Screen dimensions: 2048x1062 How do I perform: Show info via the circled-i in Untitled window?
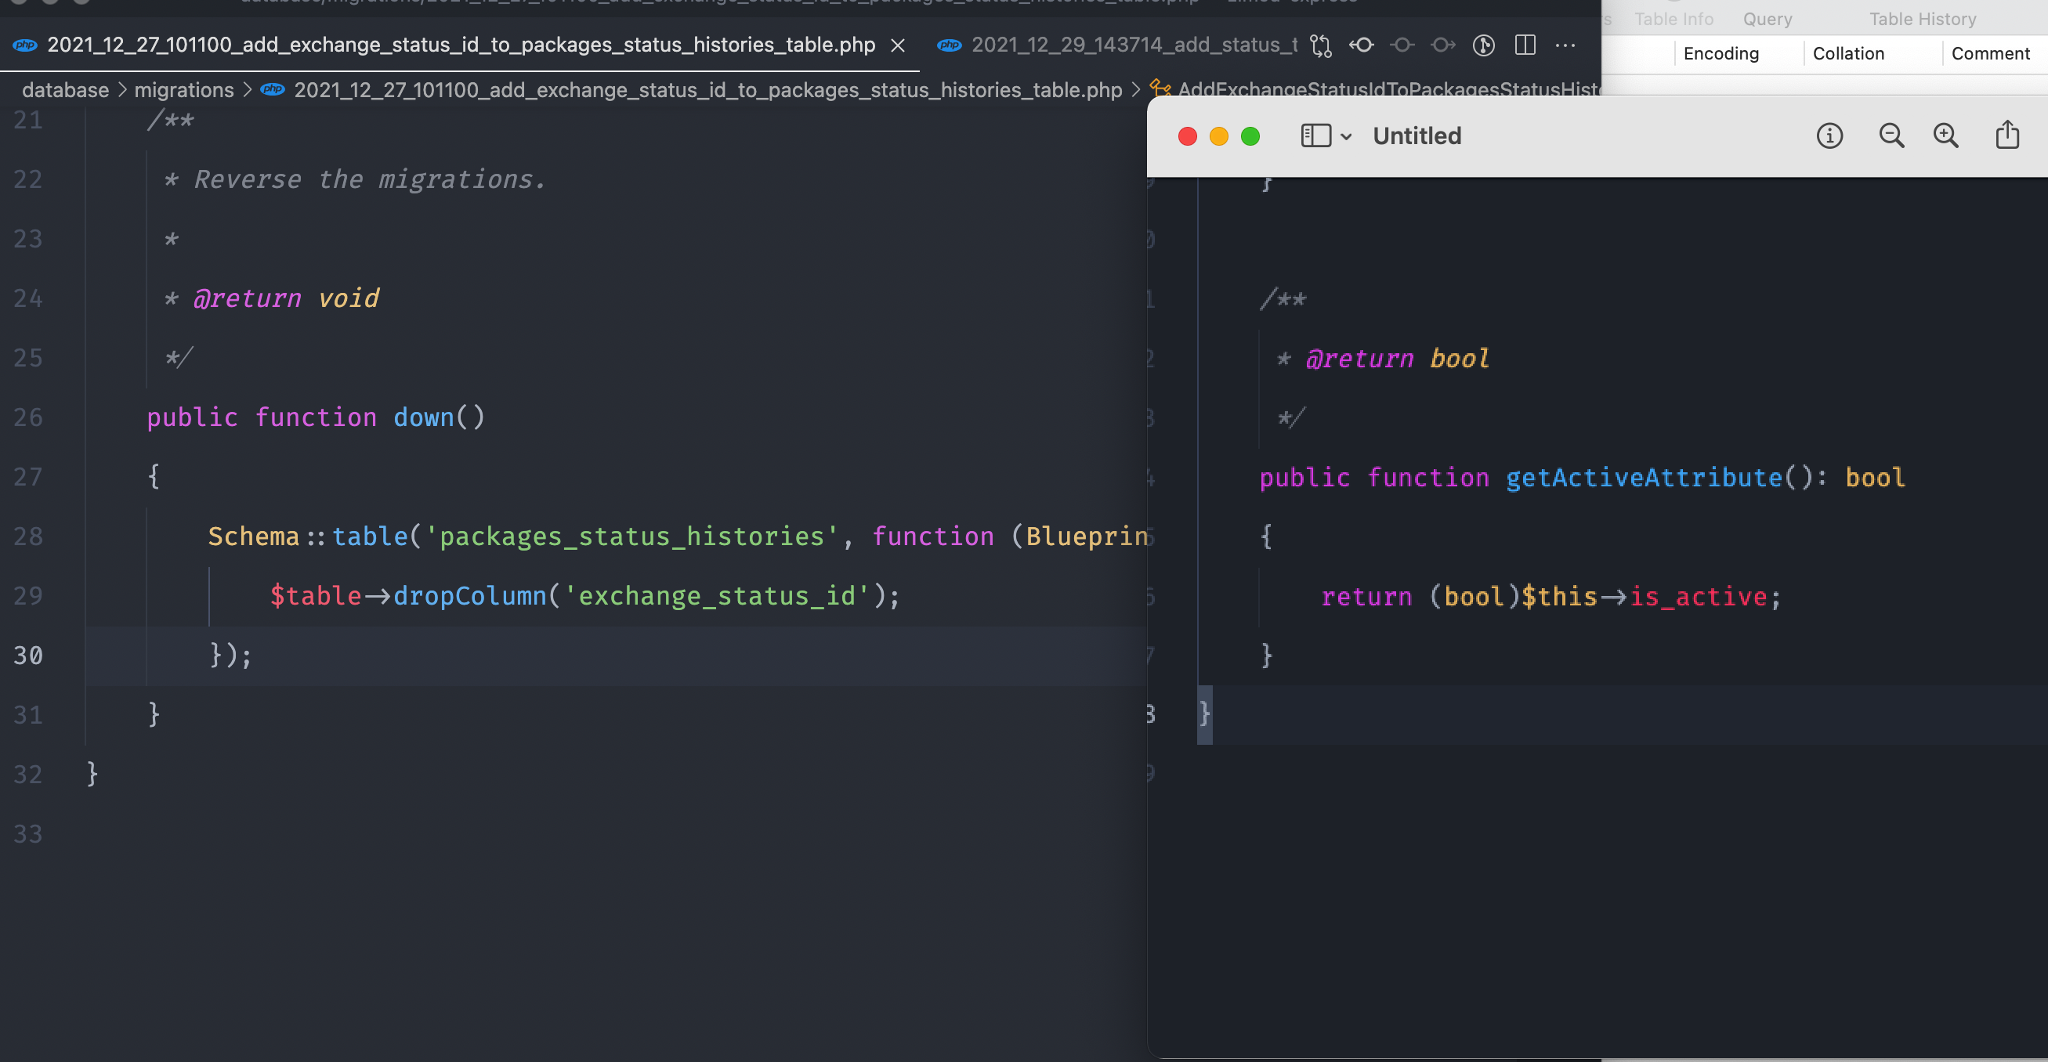(x=1830, y=135)
